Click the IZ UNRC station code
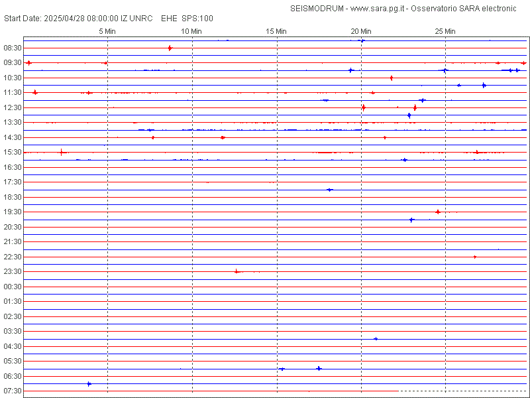530x398 pixels. pos(136,19)
